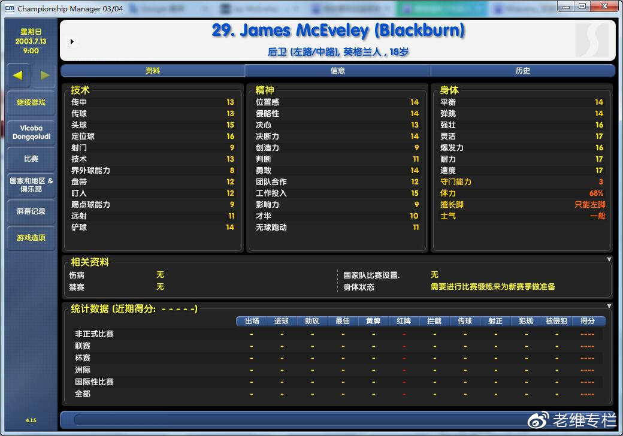Open small black arrow menu beside player name

click(72, 42)
